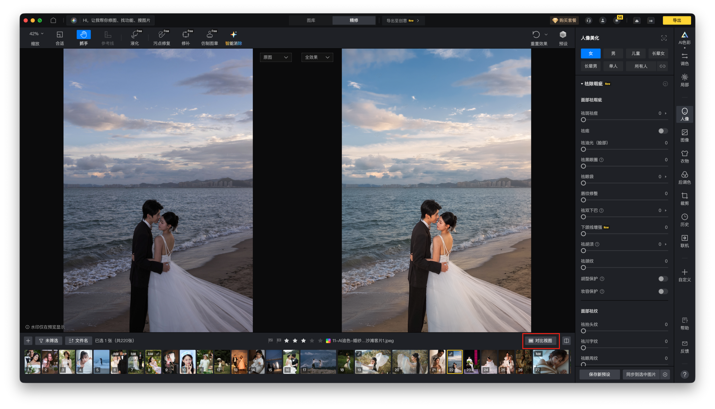This screenshot has height=409, width=715.
Task: Open the 预设 presets panel
Action: (x=563, y=38)
